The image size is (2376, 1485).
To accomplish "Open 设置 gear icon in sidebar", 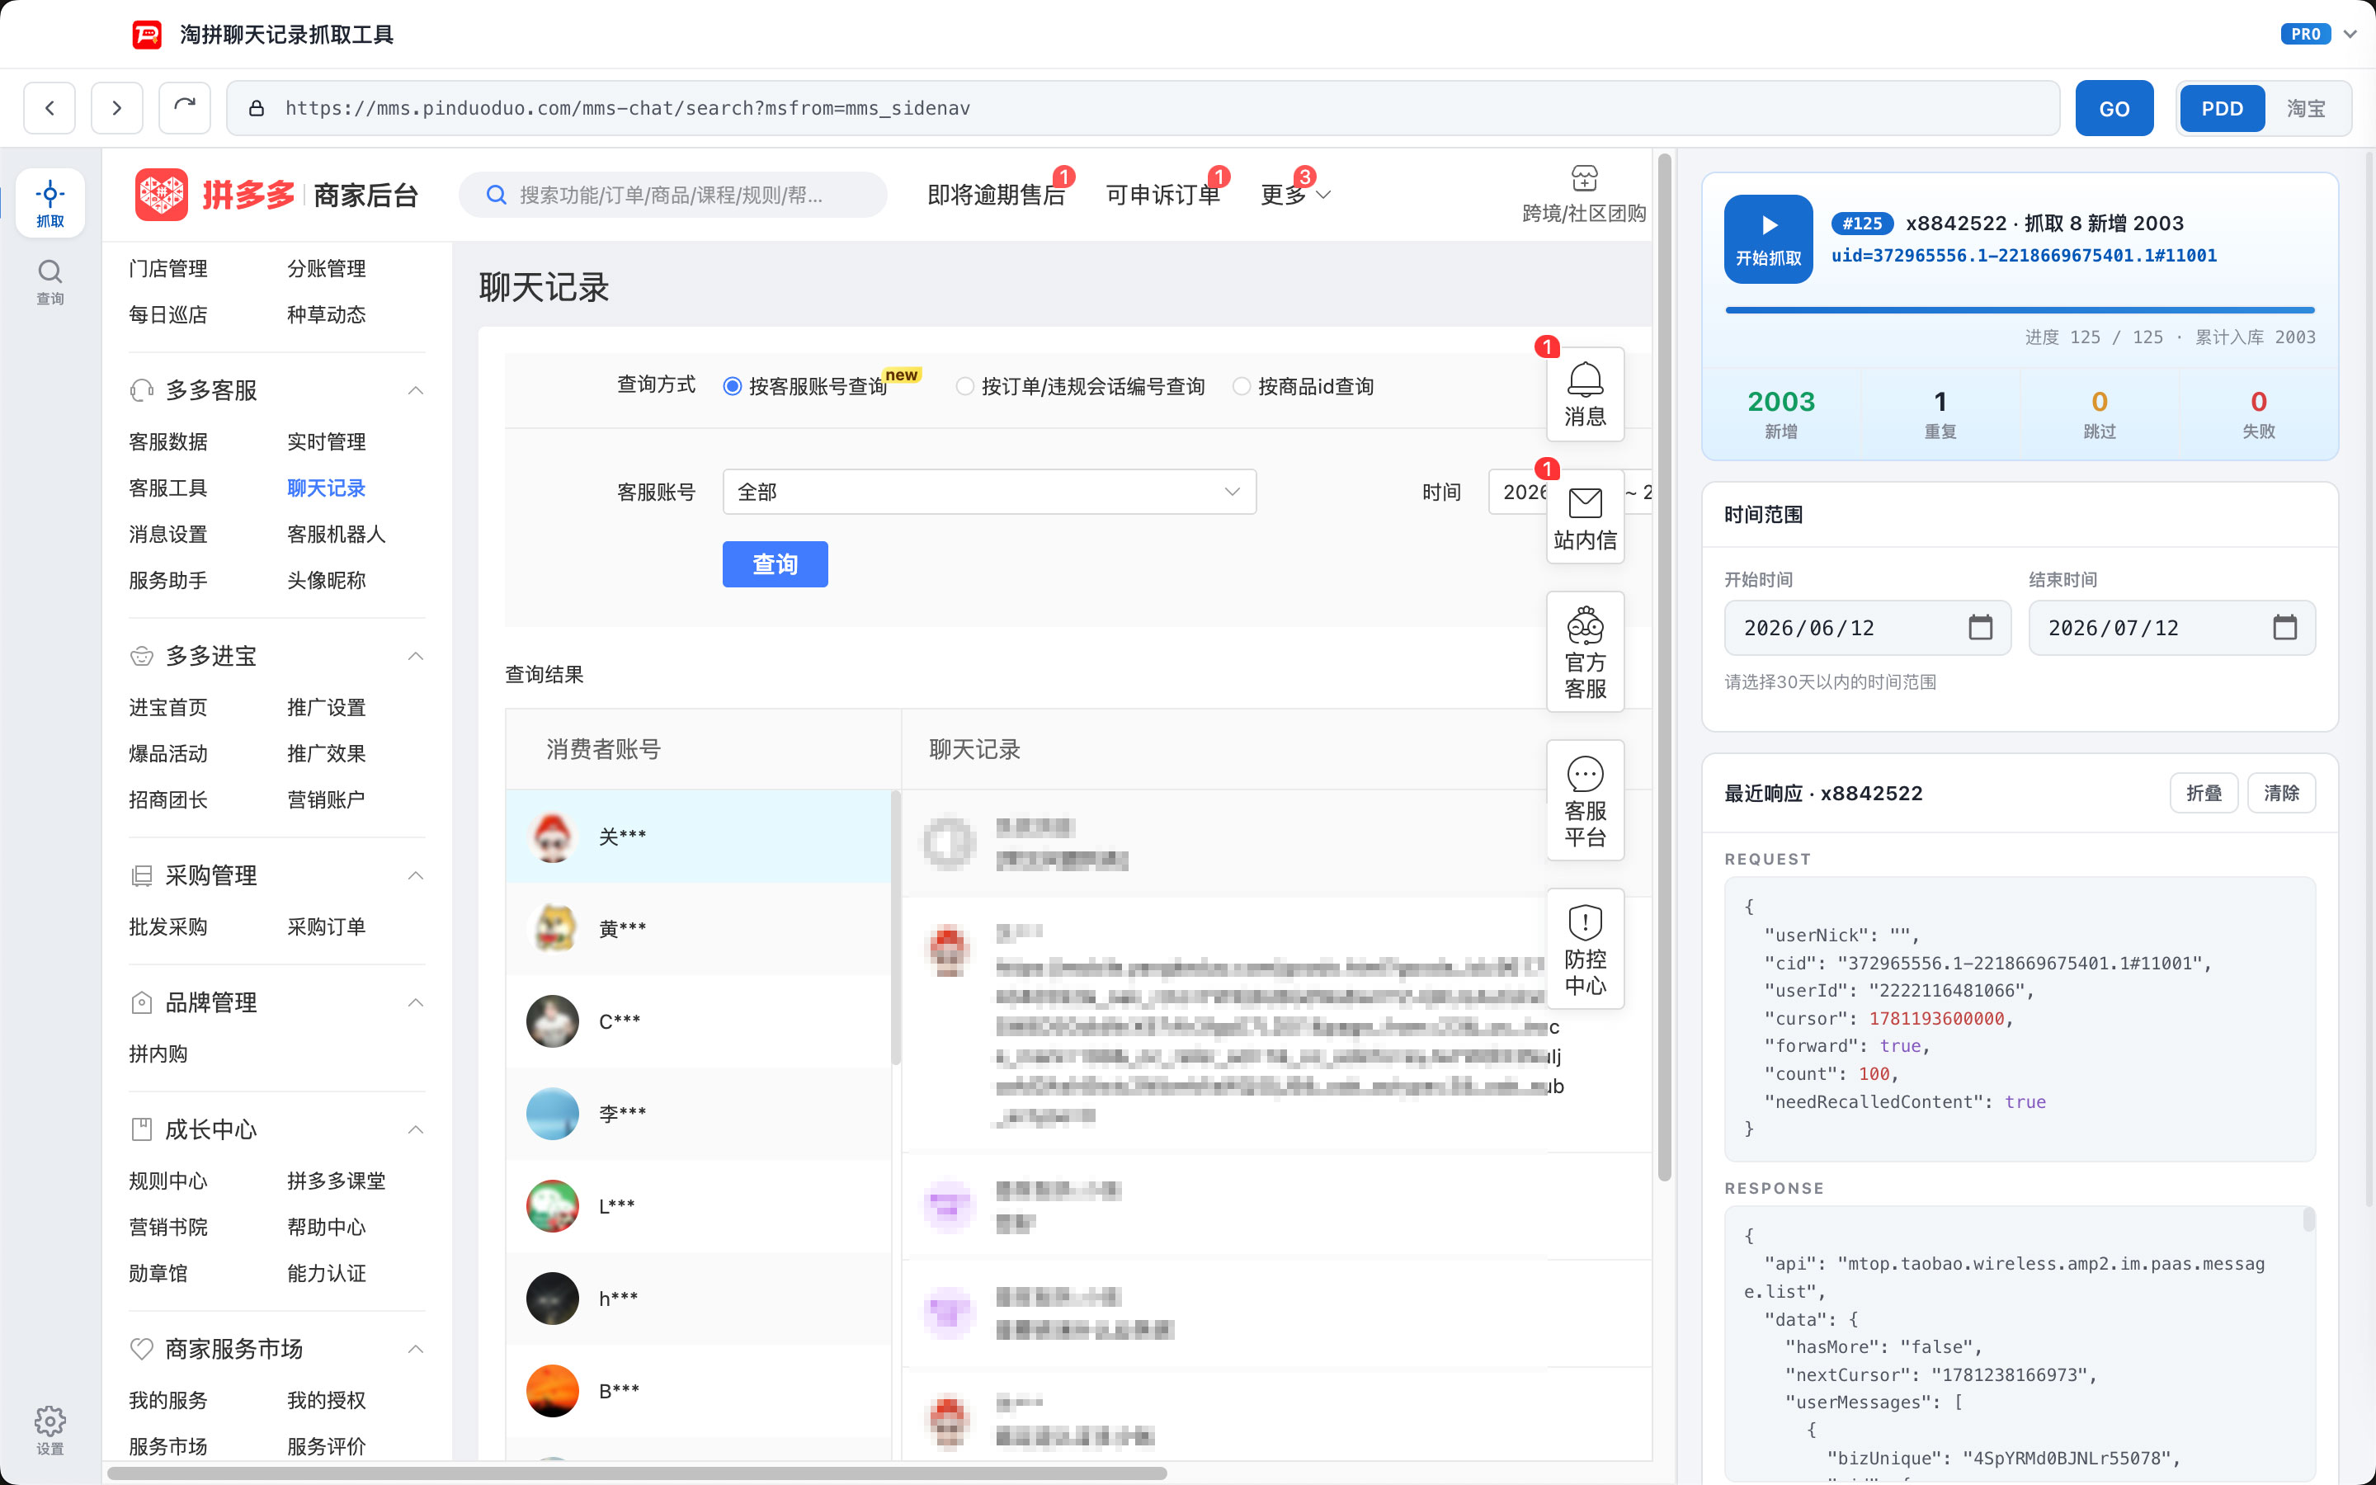I will tap(50, 1429).
